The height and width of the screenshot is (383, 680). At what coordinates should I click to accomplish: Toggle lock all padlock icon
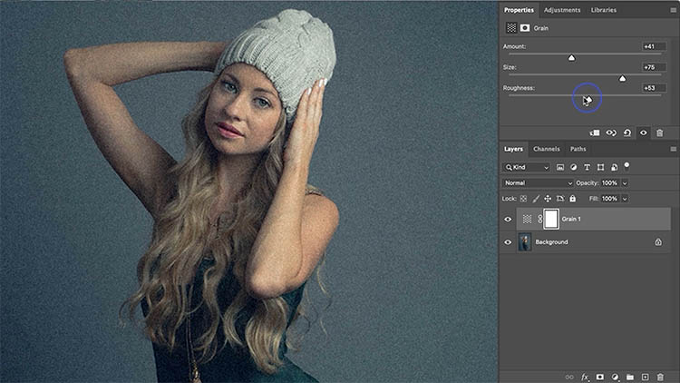[x=574, y=198]
